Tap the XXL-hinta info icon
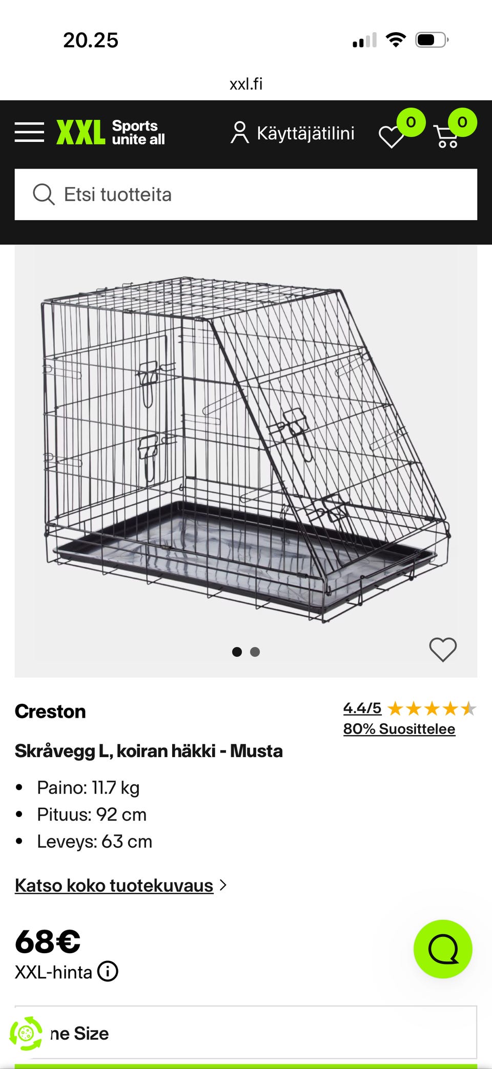492x1069 pixels. [x=108, y=971]
